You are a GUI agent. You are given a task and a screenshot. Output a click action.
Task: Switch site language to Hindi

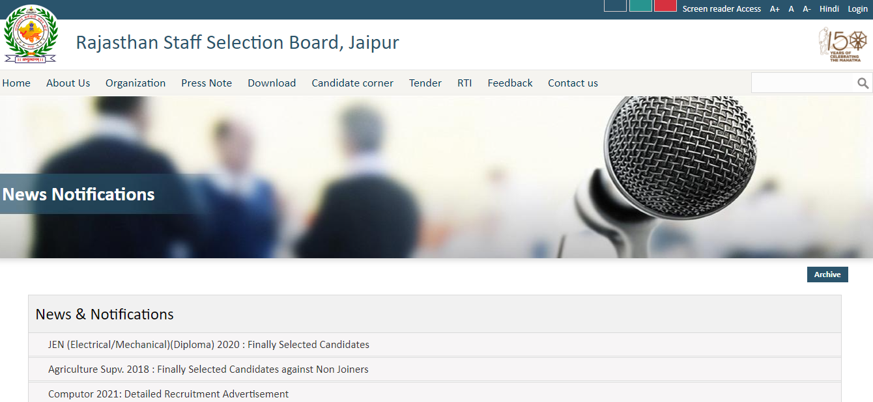(829, 9)
